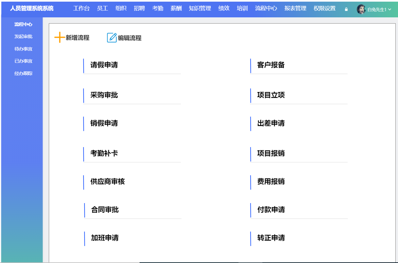Click the avatar of 白兔先生1
The image size is (398, 263).
click(x=361, y=9)
